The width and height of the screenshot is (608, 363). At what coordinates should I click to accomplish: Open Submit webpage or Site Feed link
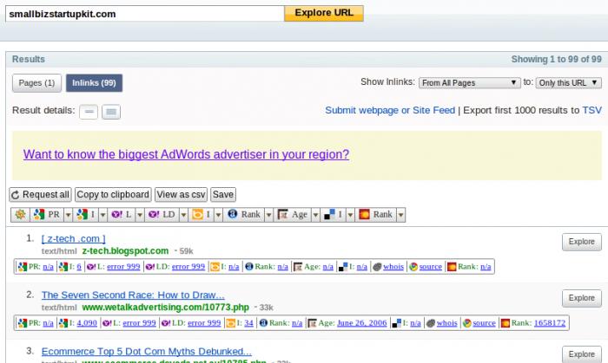click(390, 110)
